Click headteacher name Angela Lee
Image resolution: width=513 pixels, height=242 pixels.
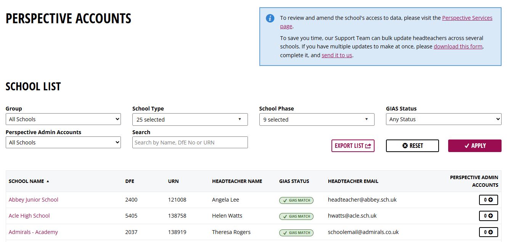click(225, 200)
